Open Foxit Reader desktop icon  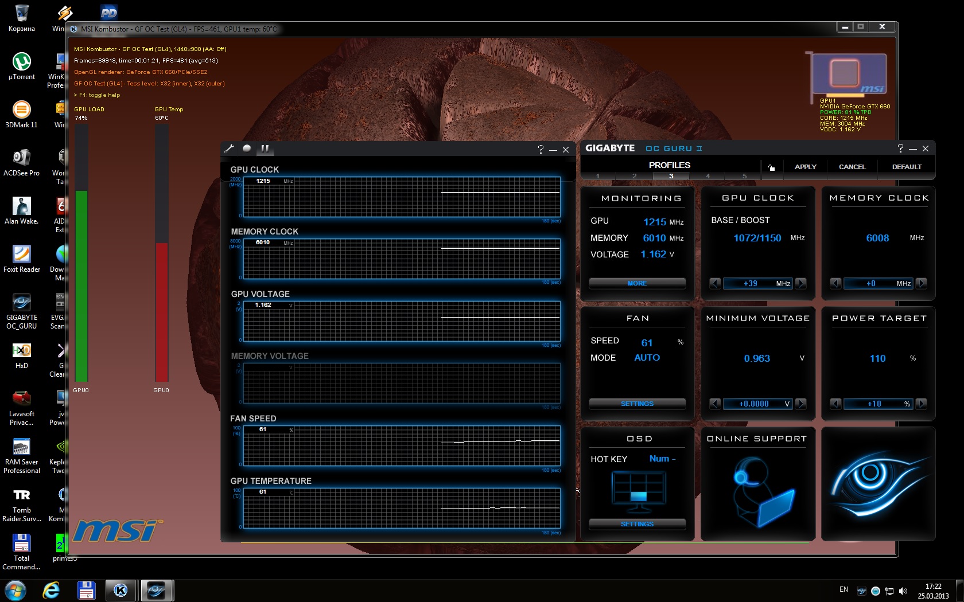tap(22, 259)
